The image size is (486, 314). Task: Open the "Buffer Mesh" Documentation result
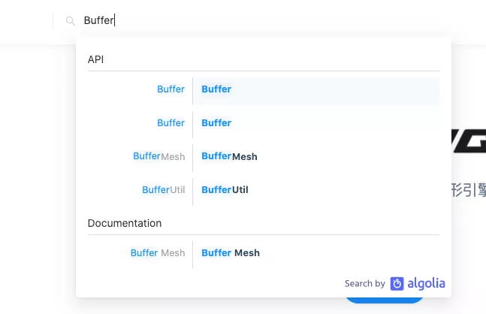(x=315, y=253)
